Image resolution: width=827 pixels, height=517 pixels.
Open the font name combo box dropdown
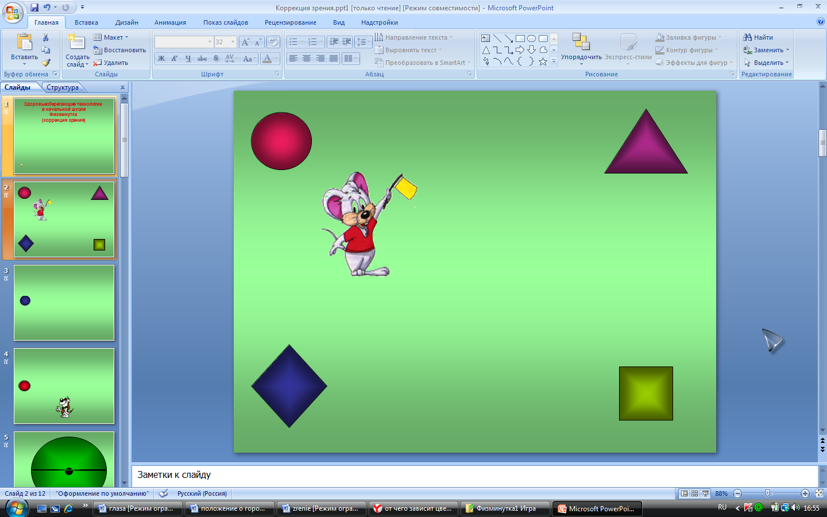pyautogui.click(x=210, y=42)
